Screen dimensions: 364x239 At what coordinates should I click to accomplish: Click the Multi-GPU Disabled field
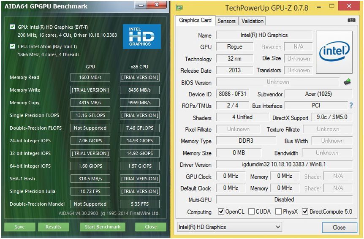click(284, 200)
